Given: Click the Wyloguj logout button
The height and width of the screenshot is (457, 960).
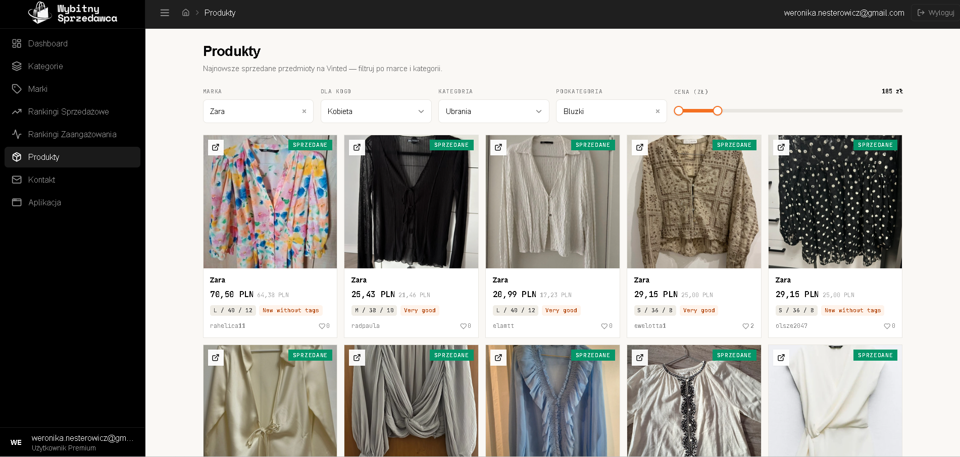Looking at the screenshot, I should click(x=936, y=13).
